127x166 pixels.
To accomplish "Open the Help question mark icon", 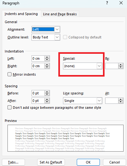I will click(x=107, y=3).
